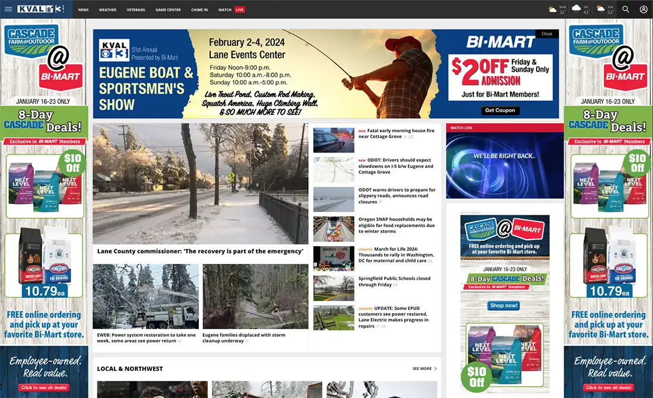Viewport: 653px width, 398px height.
Task: Click the snowy street main story image
Action: [x=200, y=183]
